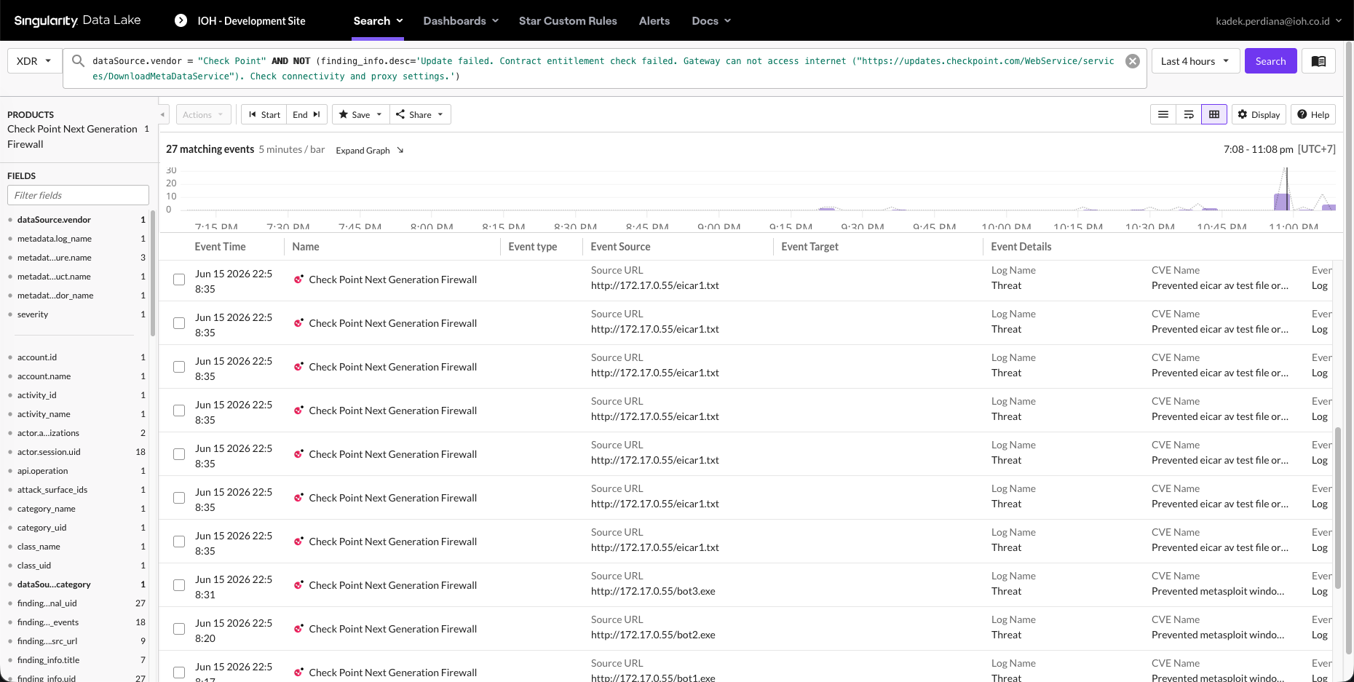The image size is (1354, 682).
Task: Focus the Filter fields input
Action: [x=78, y=195]
